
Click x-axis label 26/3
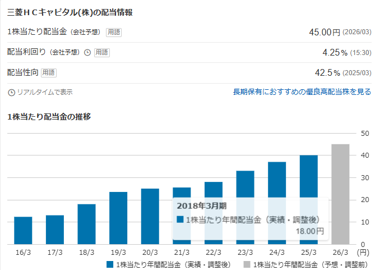click(x=340, y=253)
